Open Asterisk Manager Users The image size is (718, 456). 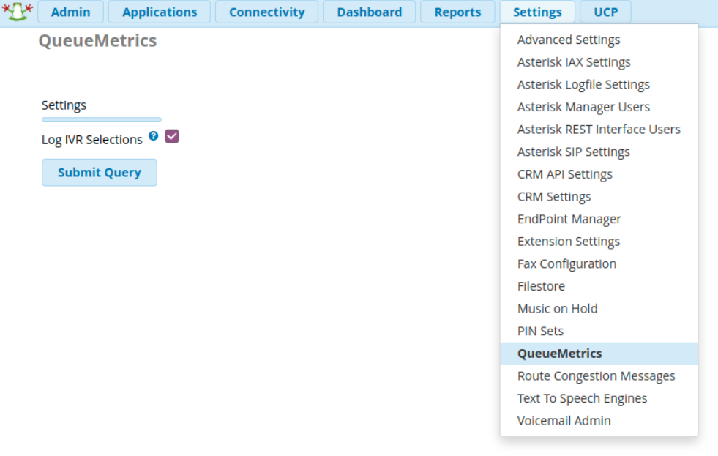point(583,107)
